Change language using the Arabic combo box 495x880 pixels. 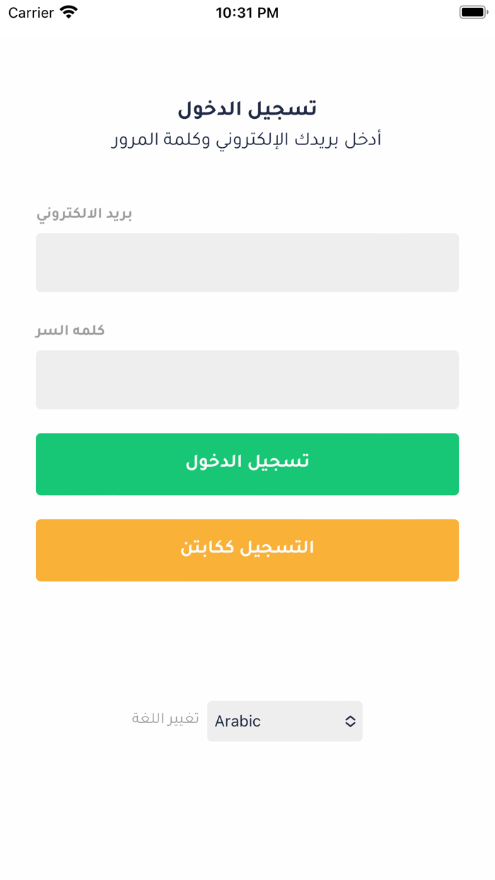pyautogui.click(x=284, y=721)
